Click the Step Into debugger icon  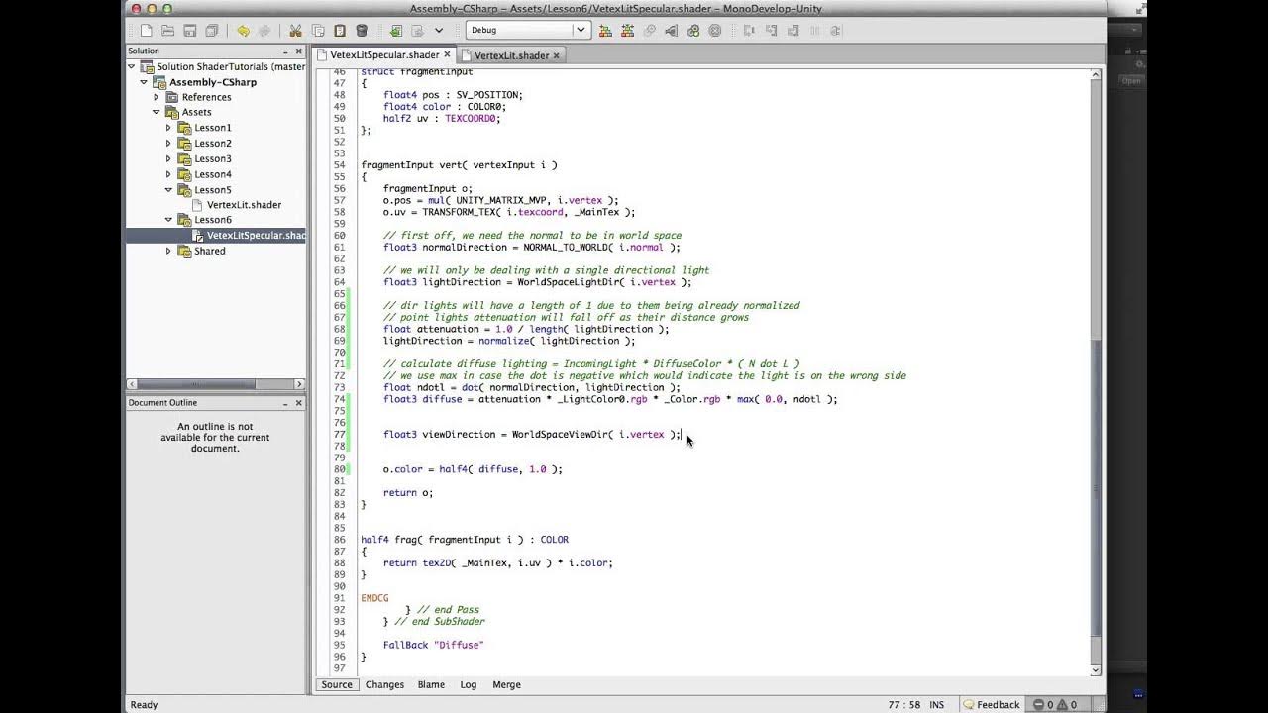pyautogui.click(x=771, y=31)
